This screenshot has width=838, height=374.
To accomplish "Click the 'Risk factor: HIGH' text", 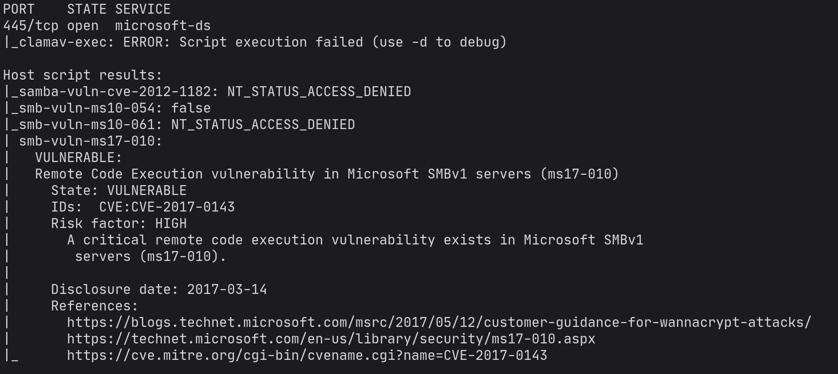I will pyautogui.click(x=119, y=224).
